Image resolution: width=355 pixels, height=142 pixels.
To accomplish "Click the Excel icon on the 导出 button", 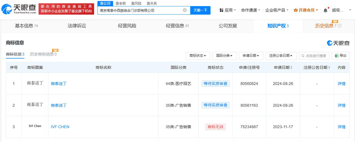I will (336, 56).
